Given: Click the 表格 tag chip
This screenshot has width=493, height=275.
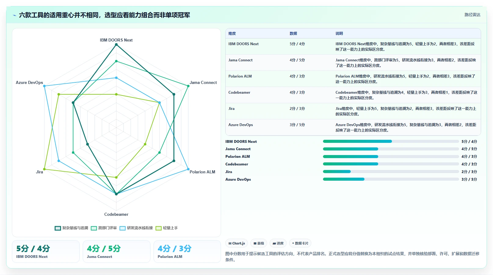Looking at the screenshot, I should (x=259, y=243).
